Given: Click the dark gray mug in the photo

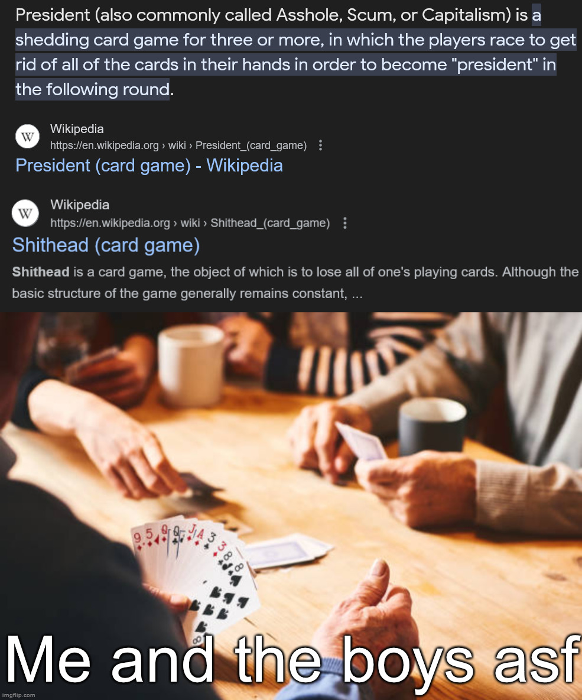Looking at the screenshot, I should pyautogui.click(x=432, y=427).
